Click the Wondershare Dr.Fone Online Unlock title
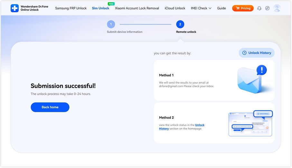This screenshot has width=292, height=168. (x=34, y=8)
